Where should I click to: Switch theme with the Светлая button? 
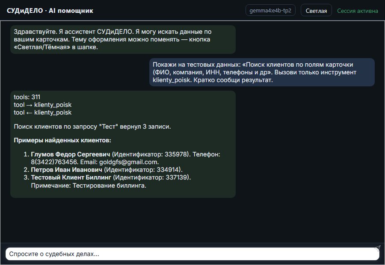click(x=316, y=11)
